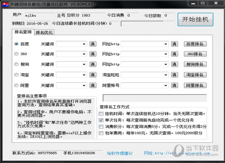Click the 搜狗排名 button
225x163 pixels.
click(195, 64)
